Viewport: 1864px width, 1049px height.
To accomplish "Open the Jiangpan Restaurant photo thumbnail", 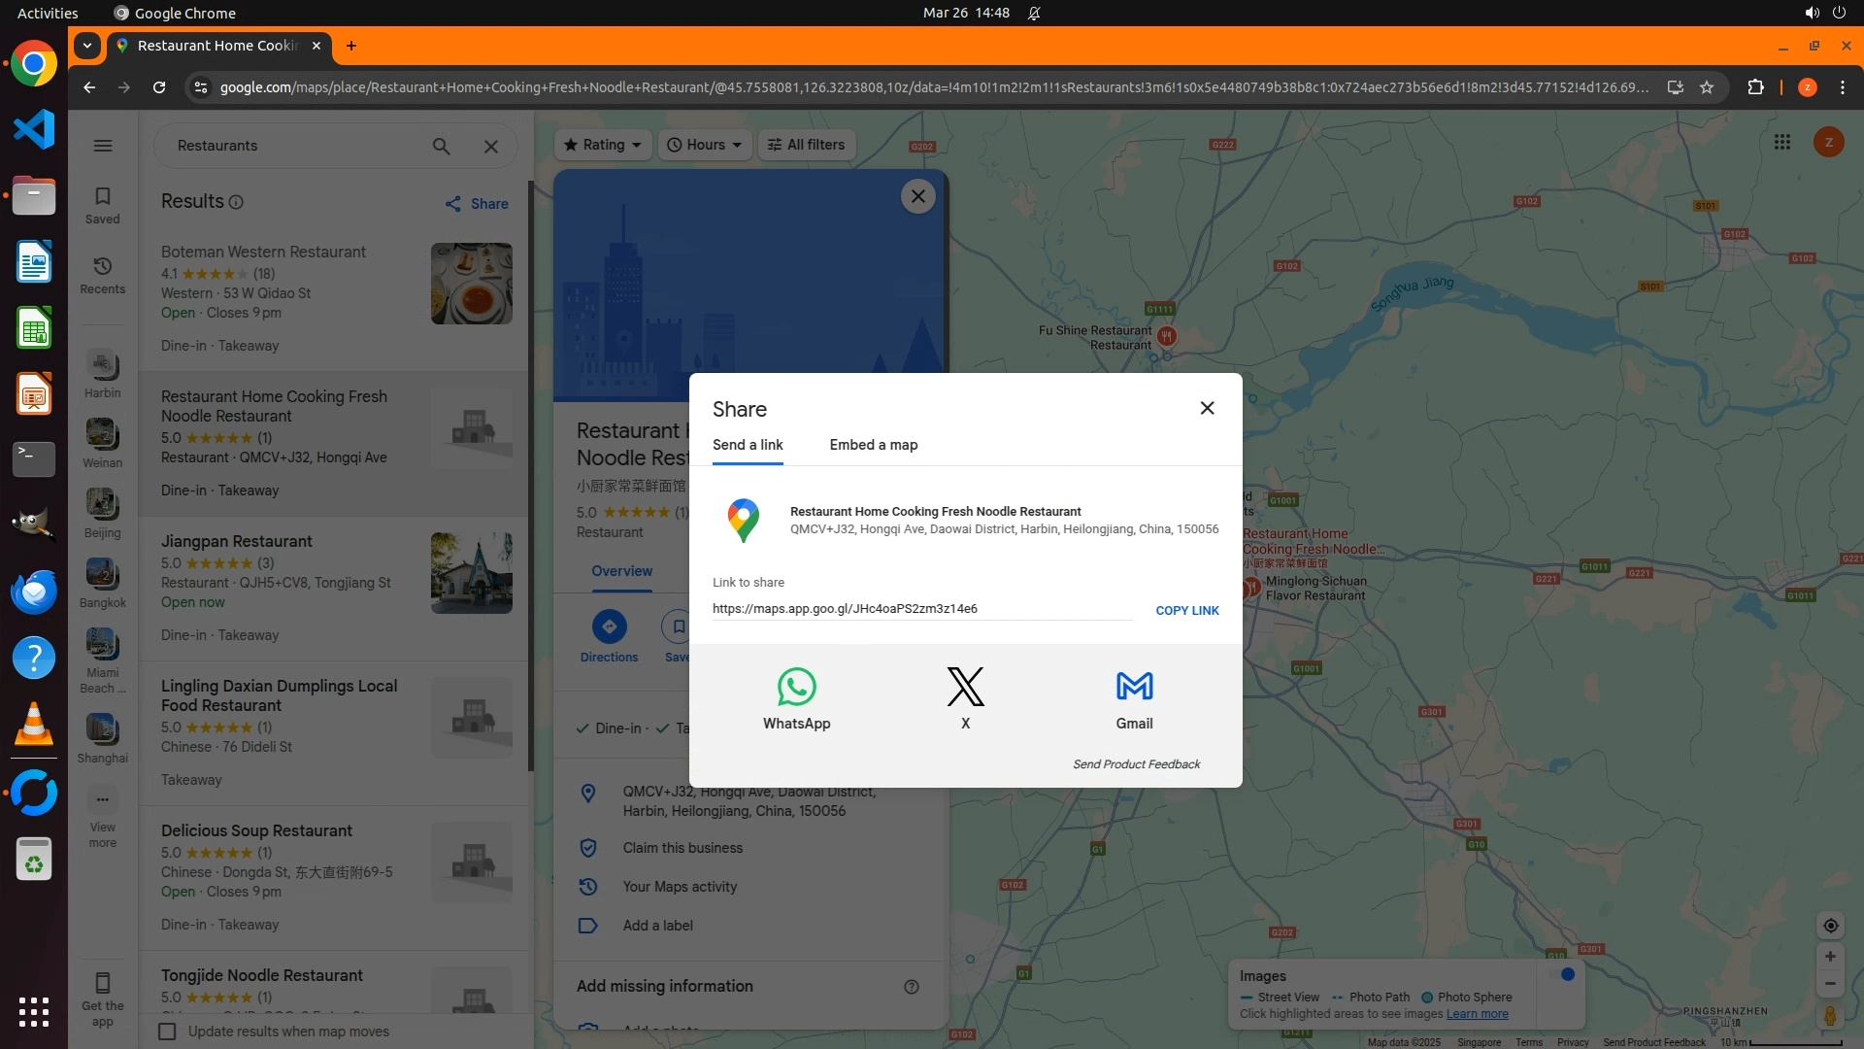I will tap(471, 573).
